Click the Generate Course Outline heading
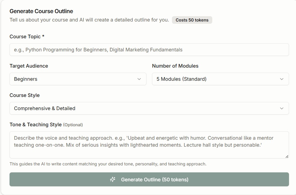Viewport: 296px width, 195px height. [x=41, y=11]
